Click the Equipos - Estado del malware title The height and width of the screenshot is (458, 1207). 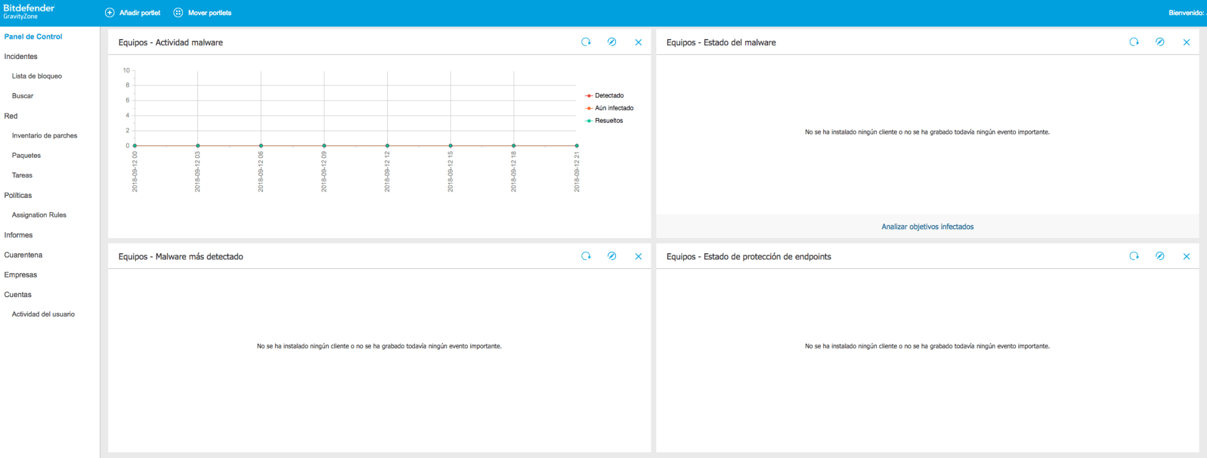(x=721, y=43)
